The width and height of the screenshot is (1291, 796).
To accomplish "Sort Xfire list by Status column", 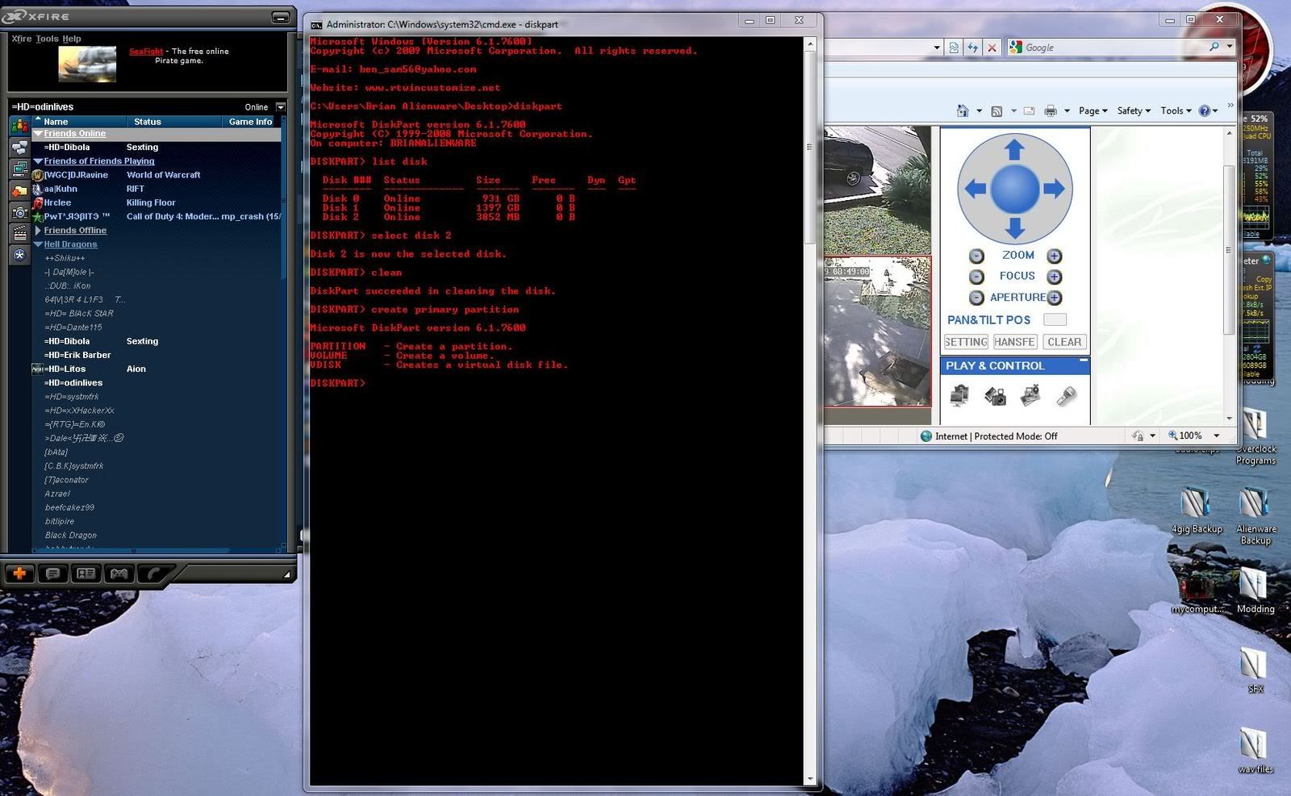I will tap(173, 122).
